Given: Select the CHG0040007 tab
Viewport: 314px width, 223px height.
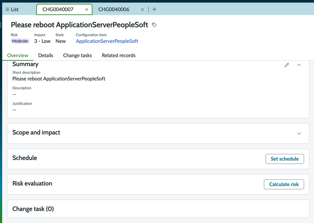Looking at the screenshot, I should click(x=58, y=9).
